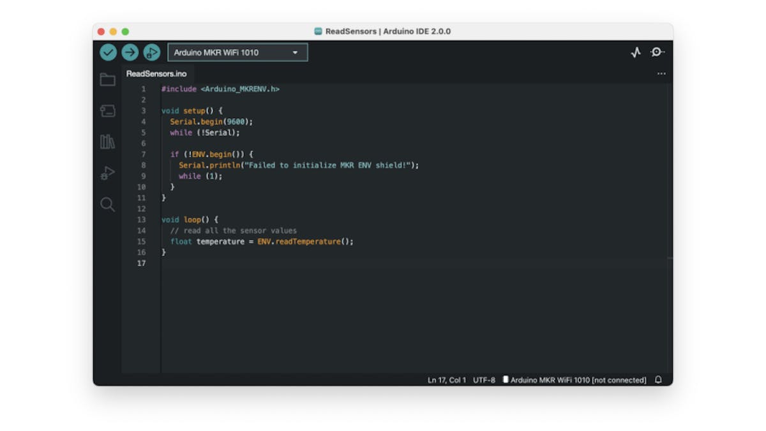Click Ln 17, Col 1 in the status bar
The height and width of the screenshot is (431, 766).
point(447,380)
